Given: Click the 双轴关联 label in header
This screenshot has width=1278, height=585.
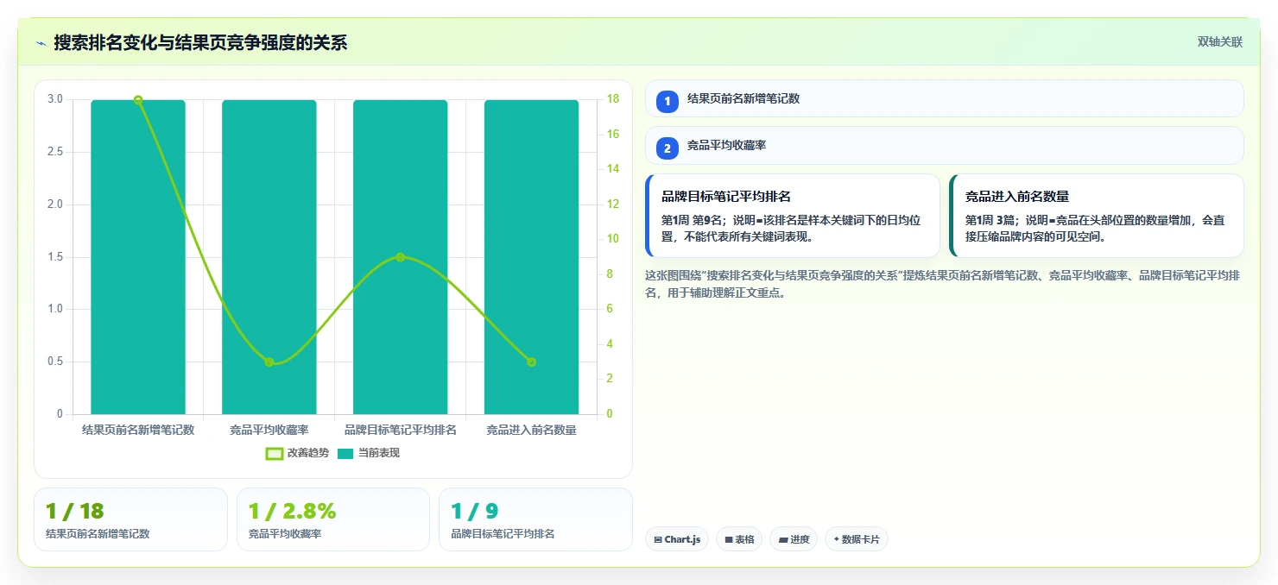Looking at the screenshot, I should click(x=1219, y=42).
